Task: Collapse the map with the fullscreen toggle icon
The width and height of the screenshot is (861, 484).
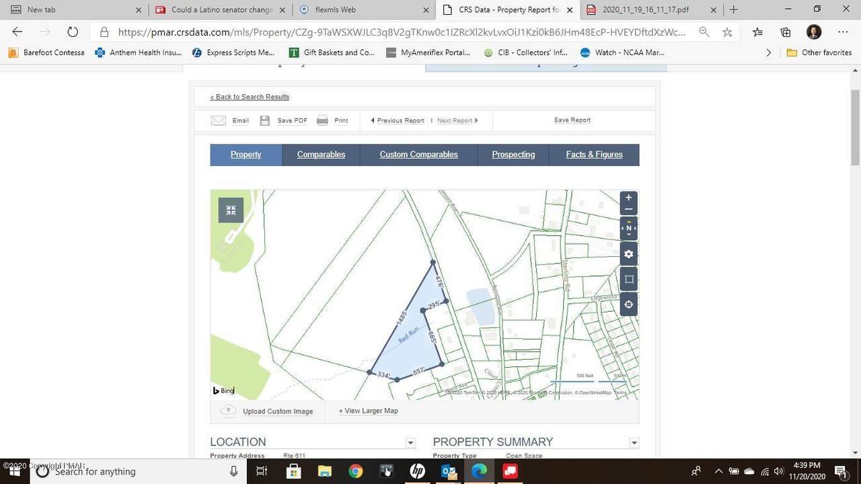Action: (x=231, y=210)
